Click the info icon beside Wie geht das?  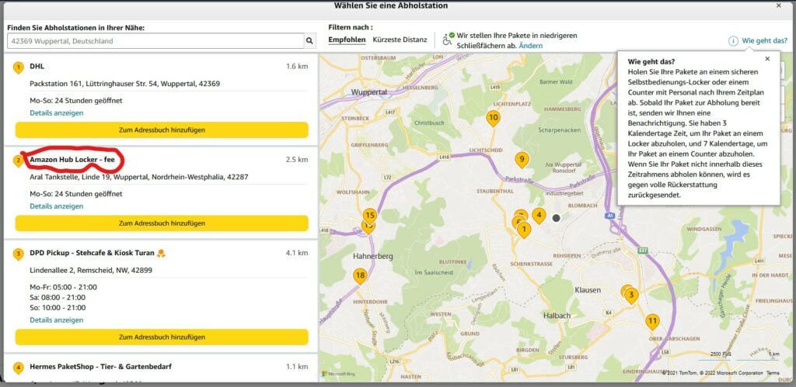pos(733,41)
